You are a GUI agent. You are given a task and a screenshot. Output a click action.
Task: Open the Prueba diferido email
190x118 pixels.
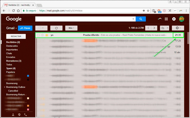pyautogui.click(x=110, y=35)
